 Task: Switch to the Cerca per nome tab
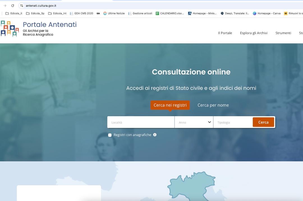click(213, 105)
